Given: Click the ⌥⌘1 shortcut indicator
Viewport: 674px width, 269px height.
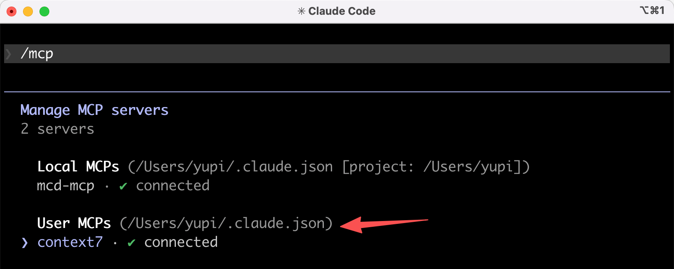Looking at the screenshot, I should 652,10.
